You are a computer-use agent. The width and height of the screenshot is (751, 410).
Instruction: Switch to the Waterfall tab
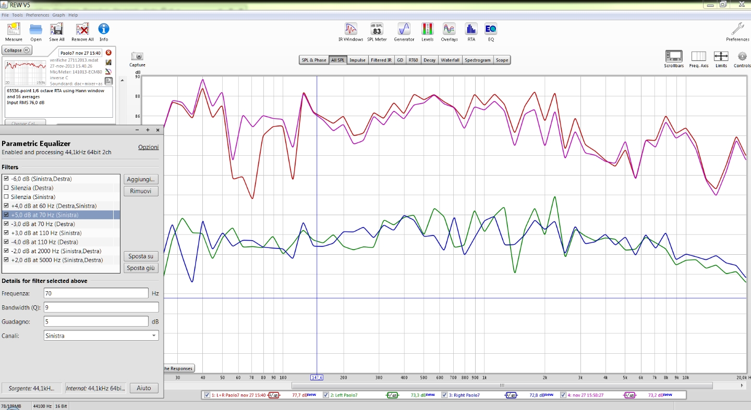point(450,60)
